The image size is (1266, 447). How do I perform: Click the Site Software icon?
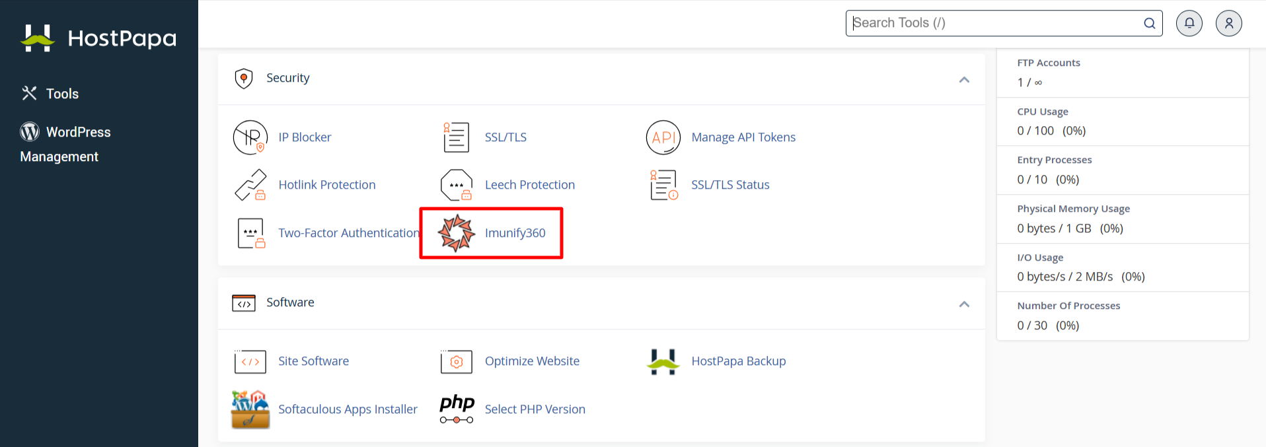pos(250,361)
